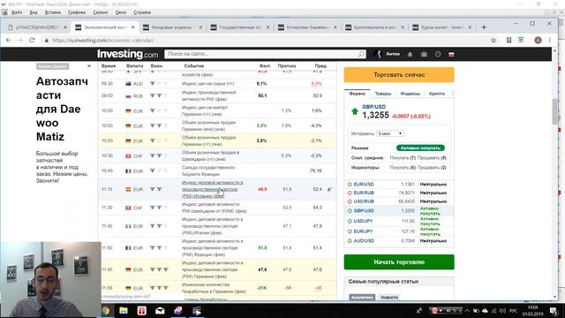Viewport: 565px width, 318px height.
Task: Open the Вид menu
Action: click(34, 12)
